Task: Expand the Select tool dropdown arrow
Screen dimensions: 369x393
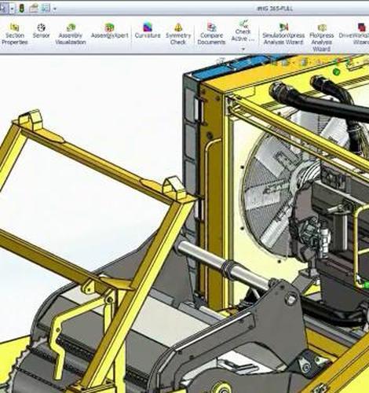Action: click(x=13, y=9)
